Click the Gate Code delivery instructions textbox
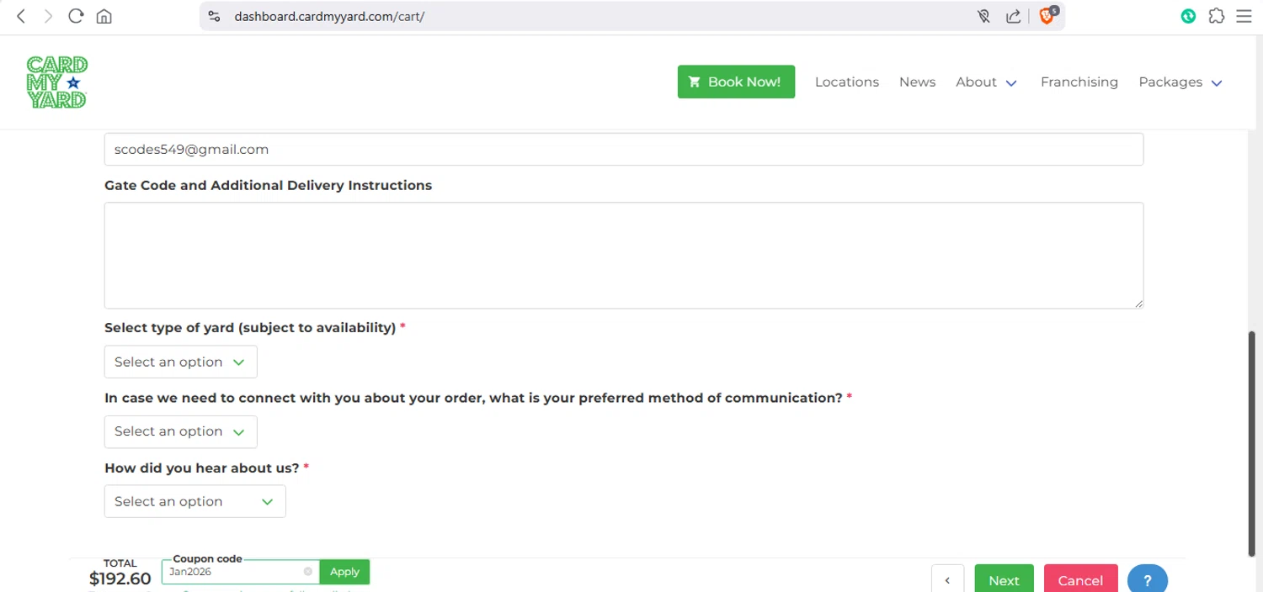This screenshot has height=592, width=1263. (623, 255)
